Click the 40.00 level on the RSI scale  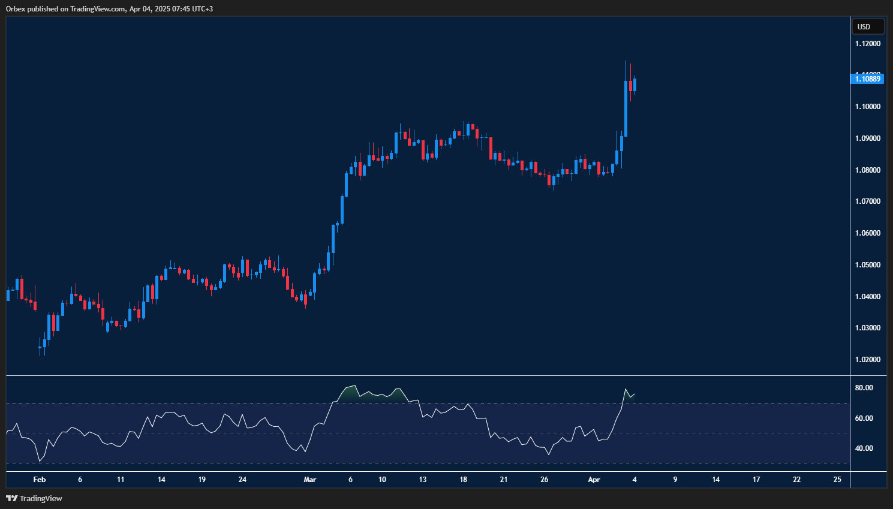coord(864,448)
